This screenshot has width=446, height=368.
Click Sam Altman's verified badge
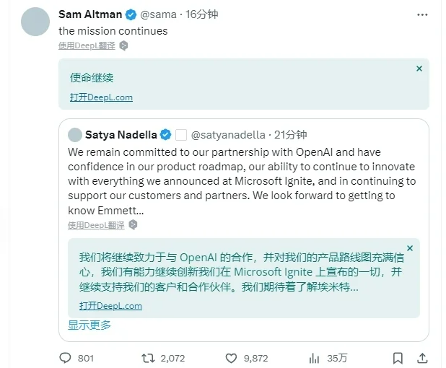point(131,14)
